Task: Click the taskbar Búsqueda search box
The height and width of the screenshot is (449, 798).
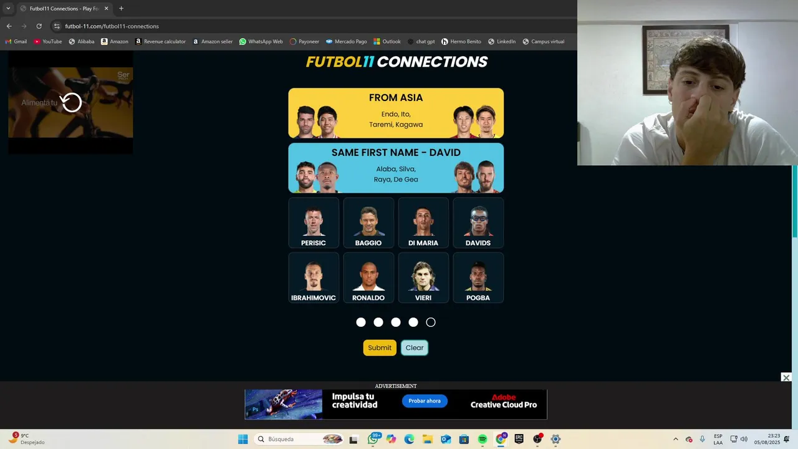Action: (300, 439)
